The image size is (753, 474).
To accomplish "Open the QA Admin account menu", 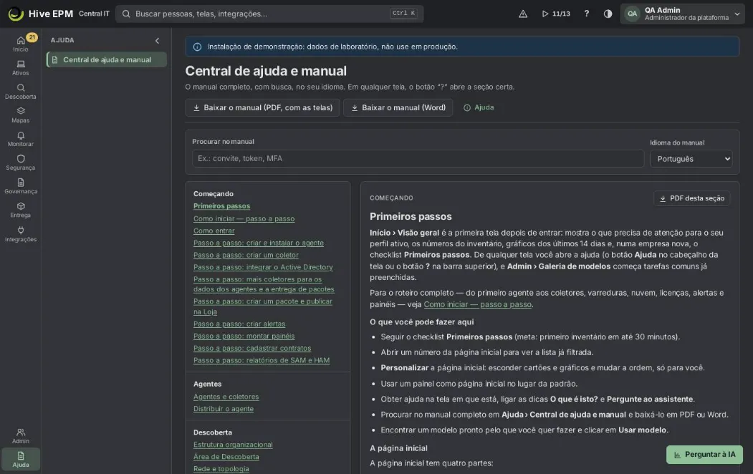I will click(x=682, y=14).
